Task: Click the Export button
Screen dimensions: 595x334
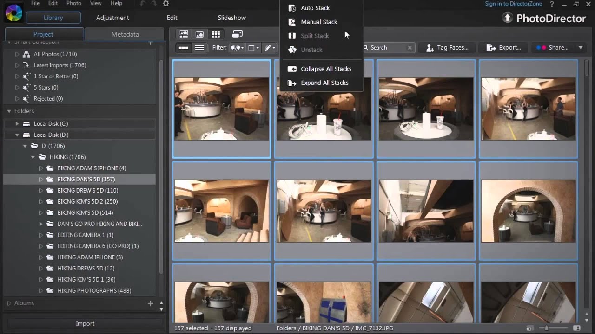Action: tap(504, 48)
